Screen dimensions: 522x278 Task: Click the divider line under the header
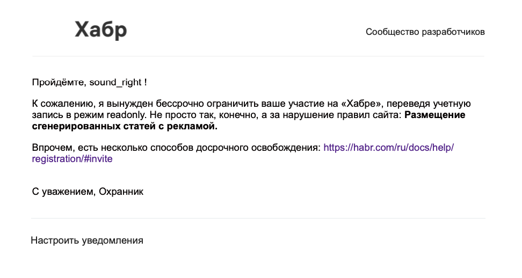pyautogui.click(x=258, y=56)
